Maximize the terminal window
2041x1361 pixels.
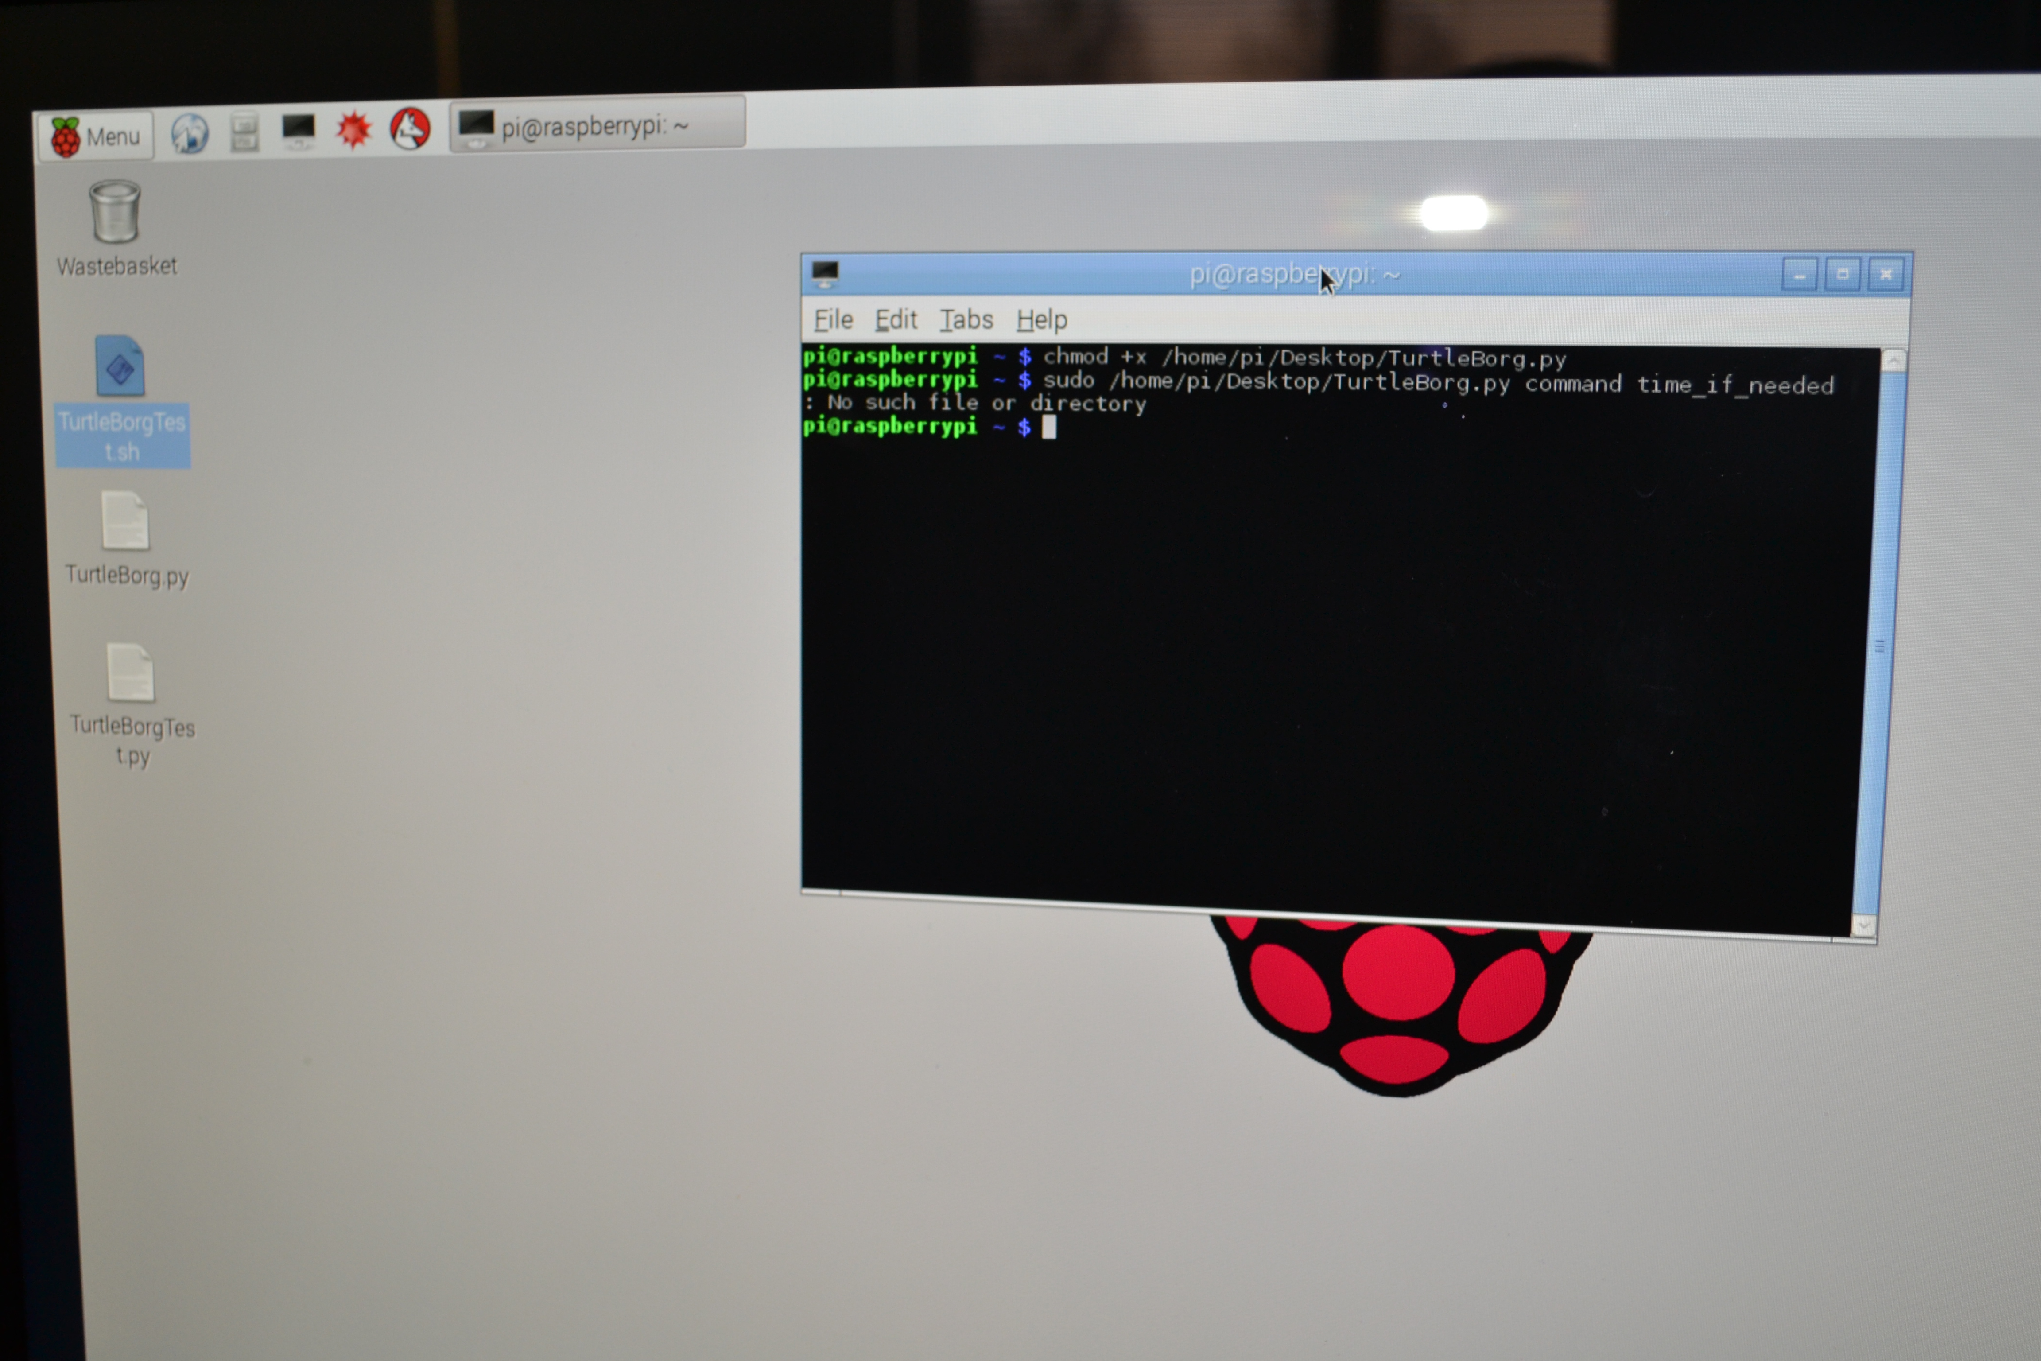(x=1842, y=274)
